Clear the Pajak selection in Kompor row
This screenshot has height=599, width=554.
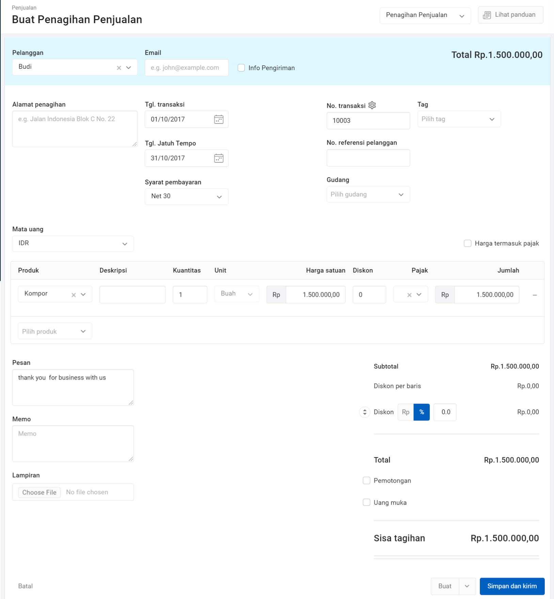409,295
